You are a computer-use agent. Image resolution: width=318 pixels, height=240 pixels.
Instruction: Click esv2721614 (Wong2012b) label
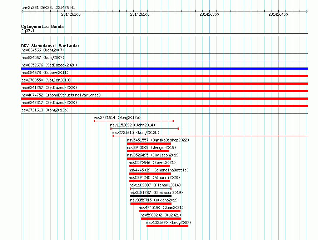117,117
